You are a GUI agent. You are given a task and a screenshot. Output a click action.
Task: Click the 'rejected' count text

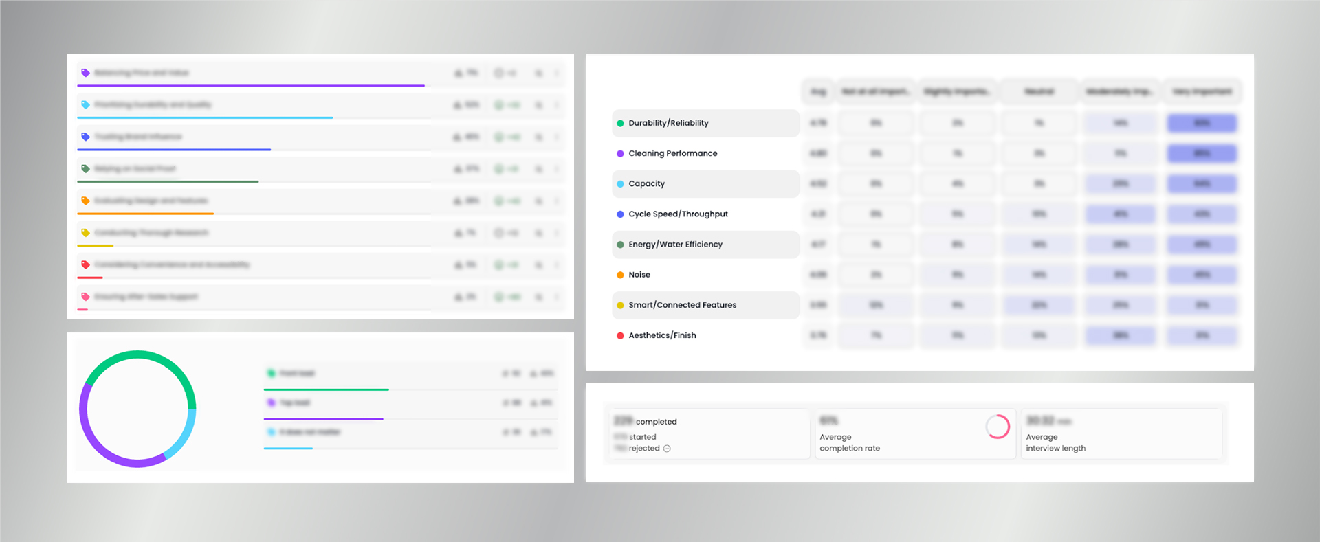click(x=637, y=449)
